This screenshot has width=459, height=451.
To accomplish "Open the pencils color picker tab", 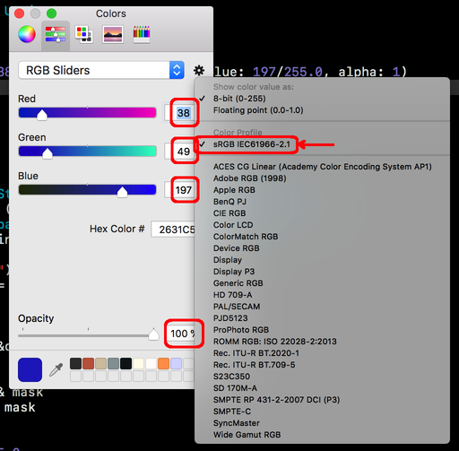I will [x=142, y=34].
